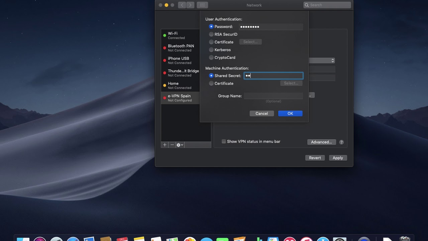428x241 pixels.
Task: Select iPhone USB service
Action: click(180, 60)
